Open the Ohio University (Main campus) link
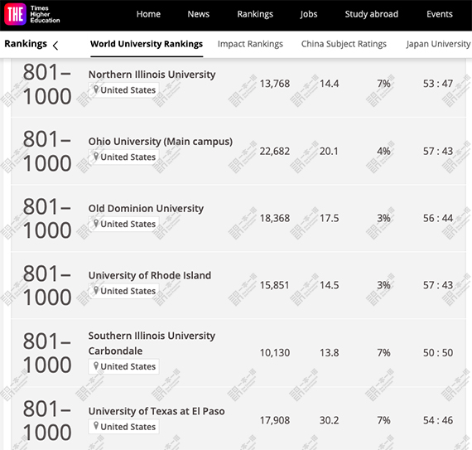This screenshot has width=472, height=450. (x=161, y=142)
